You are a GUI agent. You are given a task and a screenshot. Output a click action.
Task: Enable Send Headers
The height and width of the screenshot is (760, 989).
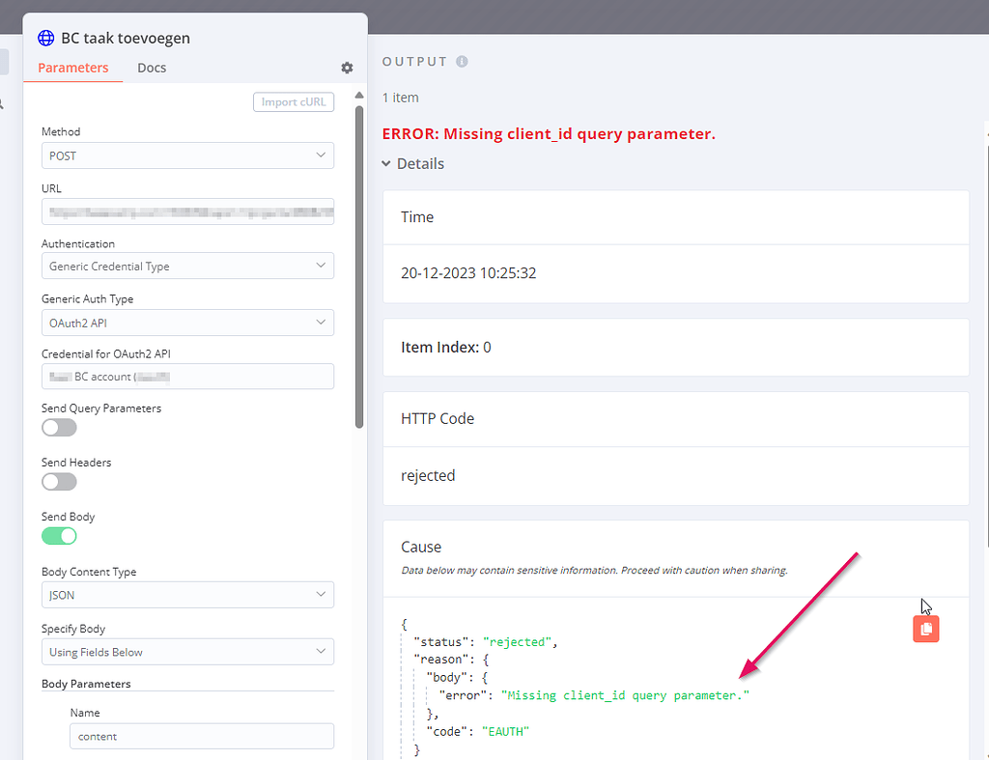click(59, 481)
